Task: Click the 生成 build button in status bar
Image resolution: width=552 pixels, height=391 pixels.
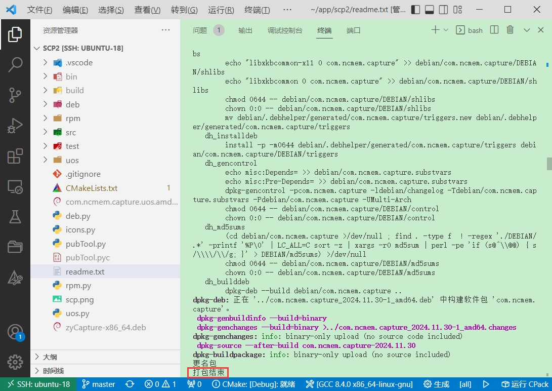Action: click(436, 384)
